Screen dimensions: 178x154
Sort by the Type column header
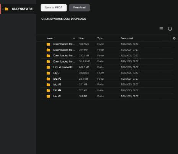[100, 38]
